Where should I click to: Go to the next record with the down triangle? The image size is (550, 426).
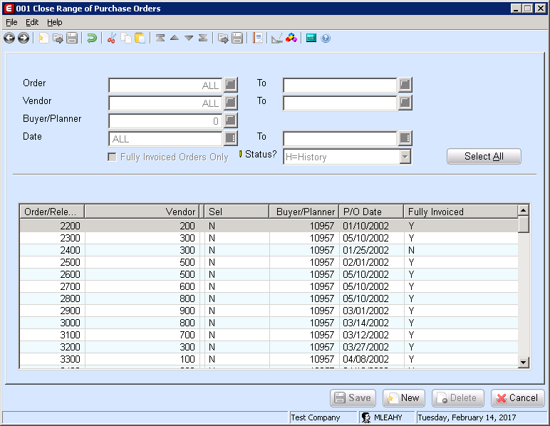coord(189,38)
